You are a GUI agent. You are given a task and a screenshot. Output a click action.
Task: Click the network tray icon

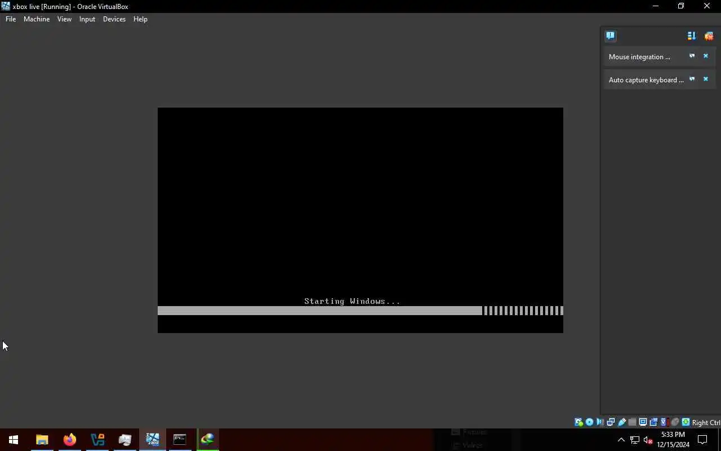635,440
